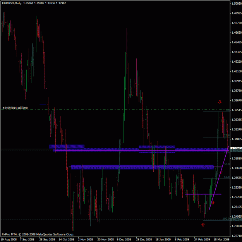
Task: Click the 1.48925 price axis label
Action: coord(237,13)
